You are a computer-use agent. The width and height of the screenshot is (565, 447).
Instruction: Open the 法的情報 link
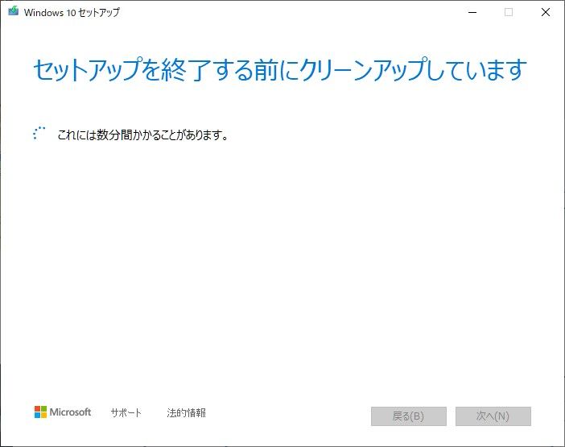coord(186,412)
